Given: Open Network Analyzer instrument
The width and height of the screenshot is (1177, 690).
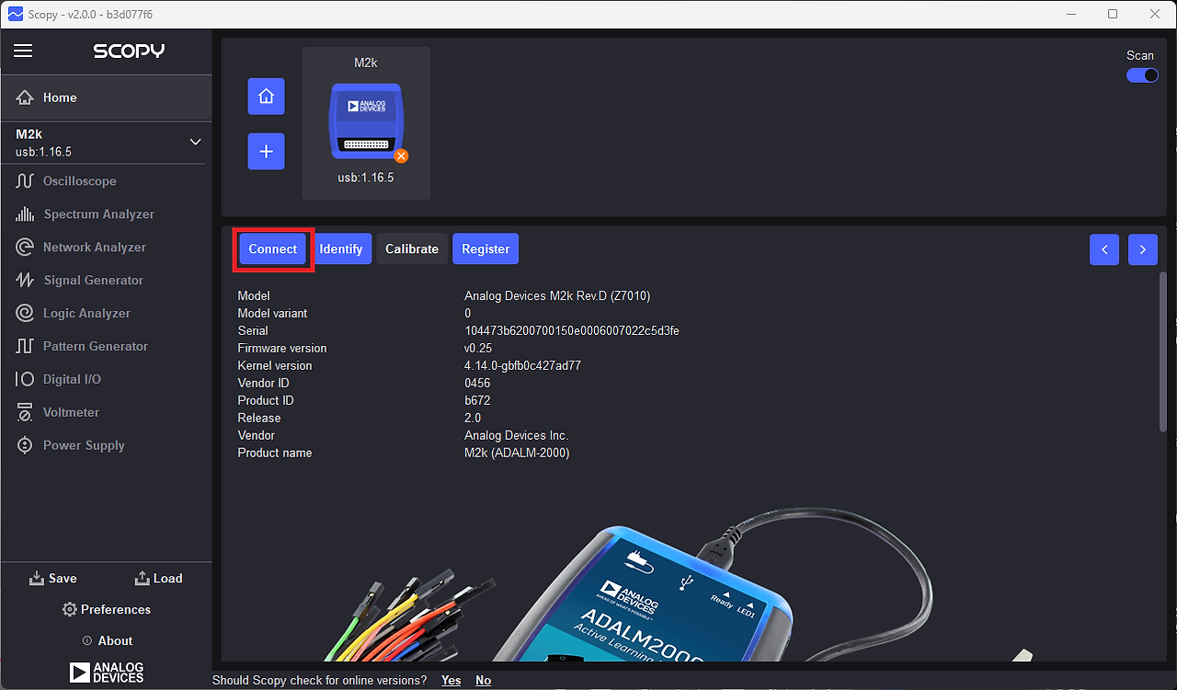Looking at the screenshot, I should point(107,247).
